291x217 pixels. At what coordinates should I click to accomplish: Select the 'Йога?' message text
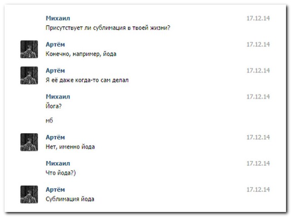click(54, 106)
